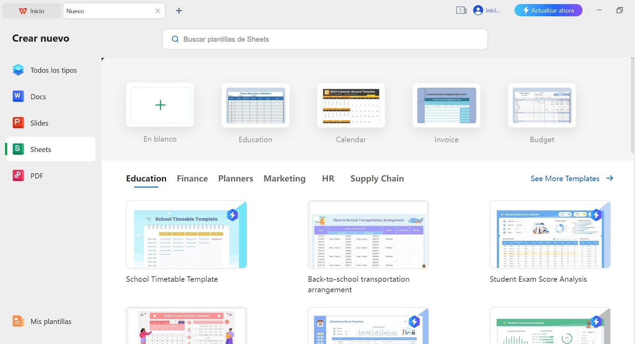Viewport: 635px width, 344px height.
Task: Open Student Exam Score Analysis thumbnail
Action: [x=550, y=234]
